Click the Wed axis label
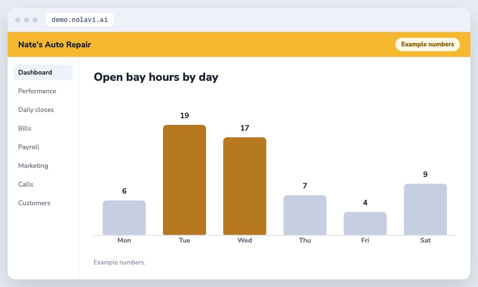 click(x=244, y=240)
